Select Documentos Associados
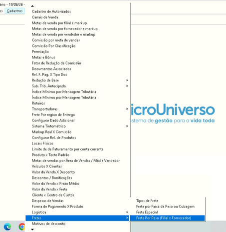 pyautogui.click(x=77, y=69)
